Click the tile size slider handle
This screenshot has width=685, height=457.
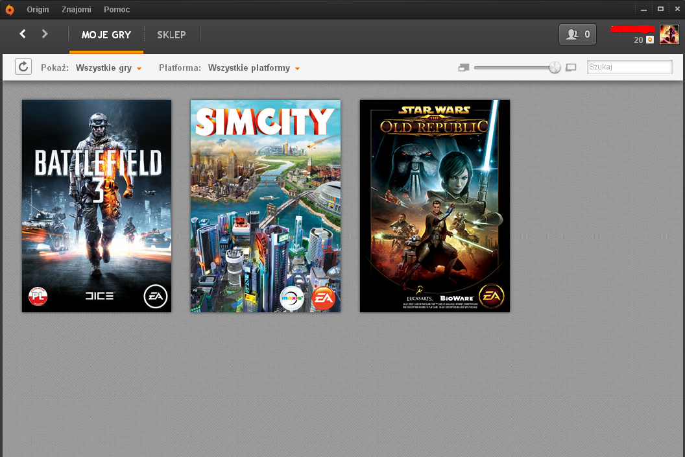pyautogui.click(x=555, y=68)
